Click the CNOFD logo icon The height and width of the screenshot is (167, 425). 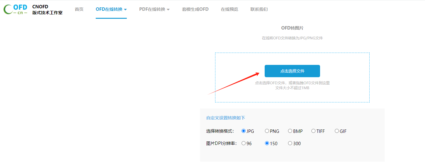[x=15, y=10]
